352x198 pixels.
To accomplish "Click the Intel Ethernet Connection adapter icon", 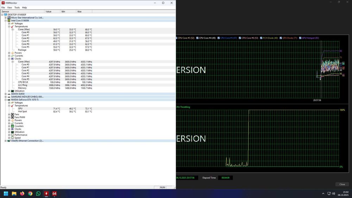I will coord(9,141).
